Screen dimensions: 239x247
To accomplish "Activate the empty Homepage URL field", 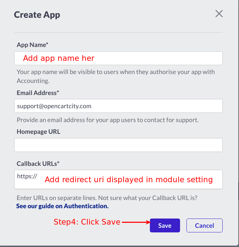I will (x=118, y=145).
